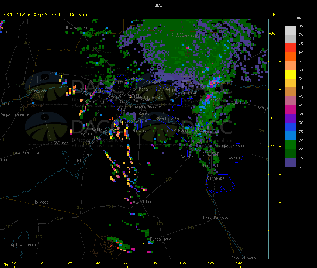Click the Paso_Barroso map label
Screen dimensions: 317x268
(x=216, y=217)
